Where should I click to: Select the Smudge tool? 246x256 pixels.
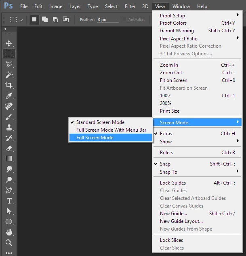click(x=9, y=169)
